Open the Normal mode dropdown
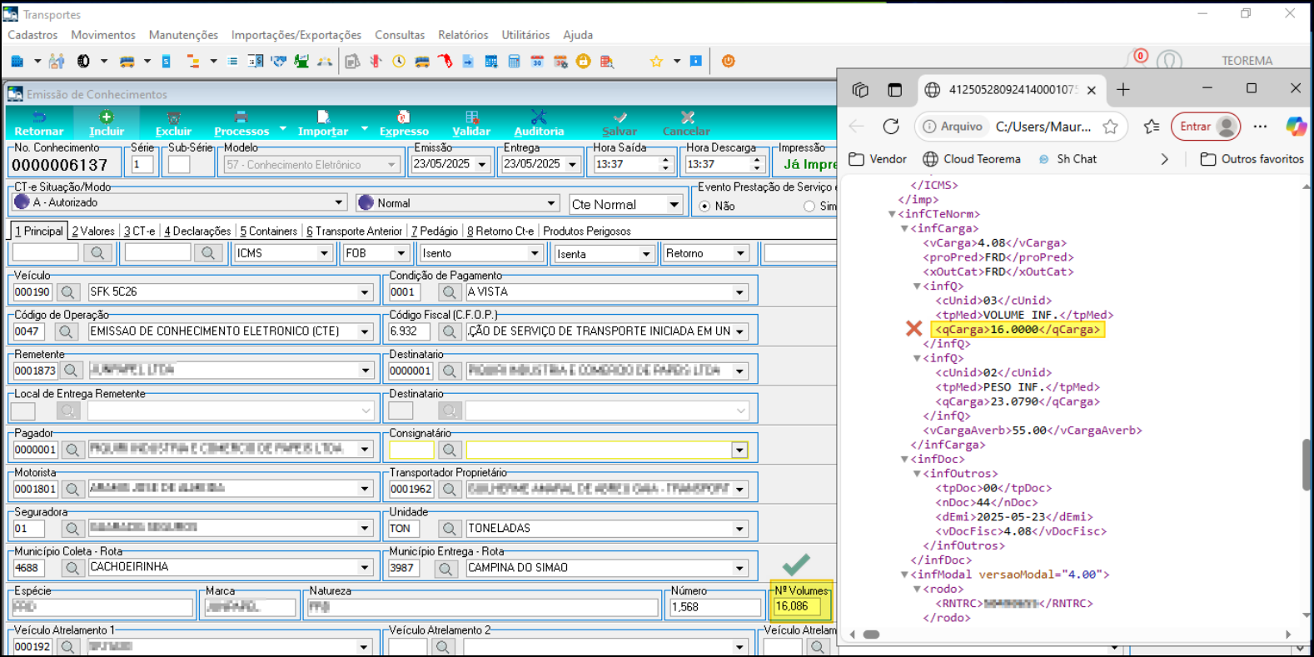The height and width of the screenshot is (657, 1314). click(x=550, y=203)
